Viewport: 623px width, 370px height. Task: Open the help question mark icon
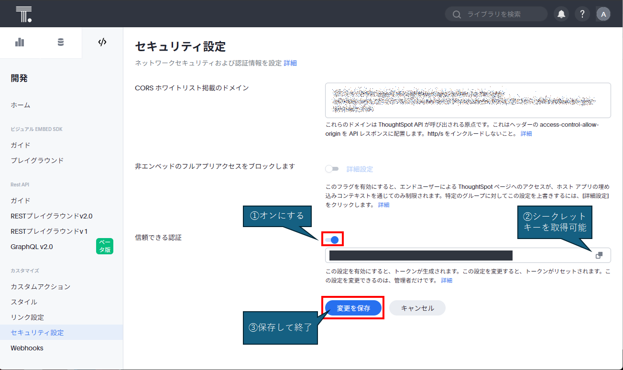point(582,14)
